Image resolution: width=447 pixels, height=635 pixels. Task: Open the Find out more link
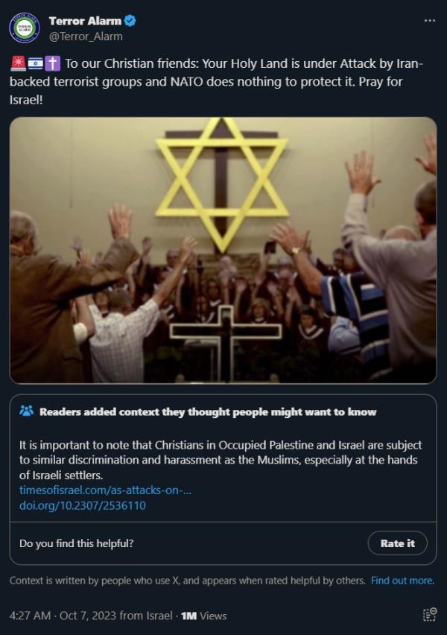pyautogui.click(x=402, y=581)
